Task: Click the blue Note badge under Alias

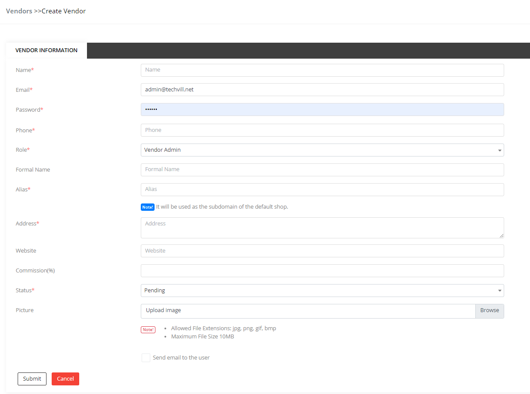Action: click(148, 207)
